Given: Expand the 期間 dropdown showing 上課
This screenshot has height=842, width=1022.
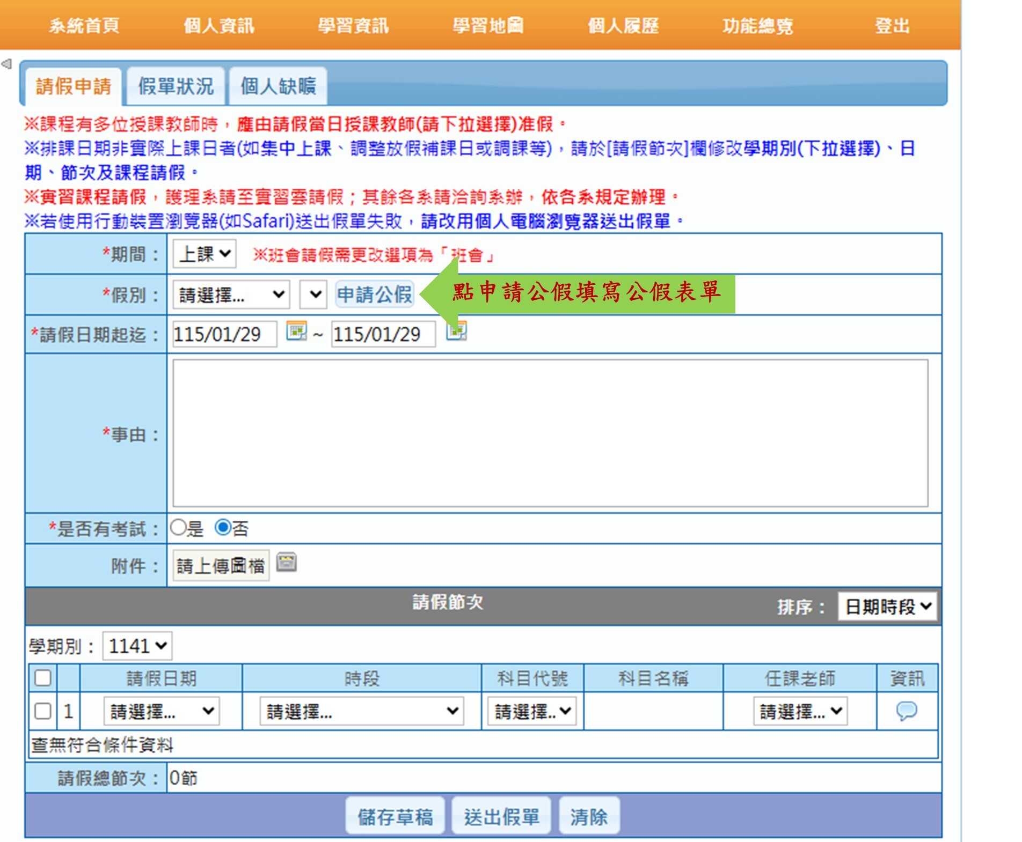Looking at the screenshot, I should [x=205, y=254].
